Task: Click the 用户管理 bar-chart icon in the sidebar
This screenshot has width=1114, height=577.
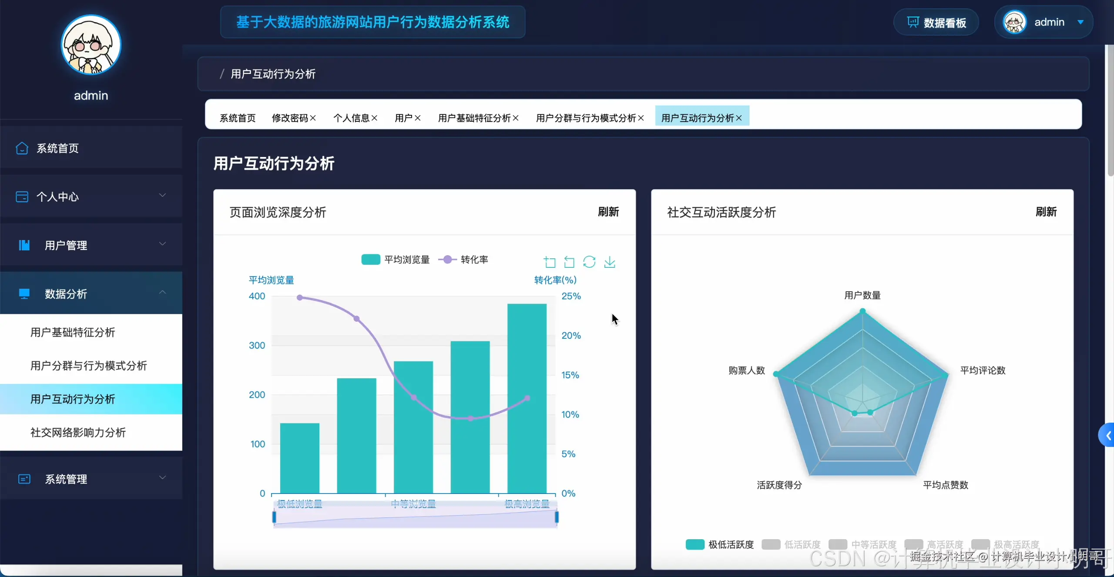Action: 24,245
